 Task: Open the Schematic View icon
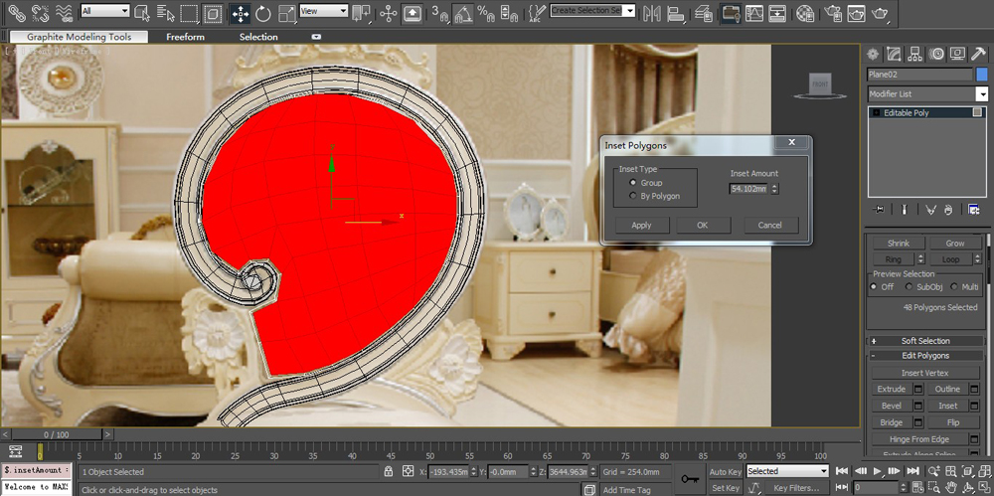(778, 12)
